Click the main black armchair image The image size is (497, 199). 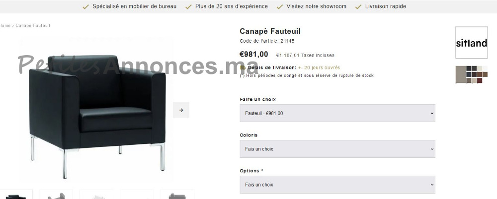tap(97, 110)
